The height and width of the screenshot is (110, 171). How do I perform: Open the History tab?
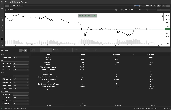point(76,50)
